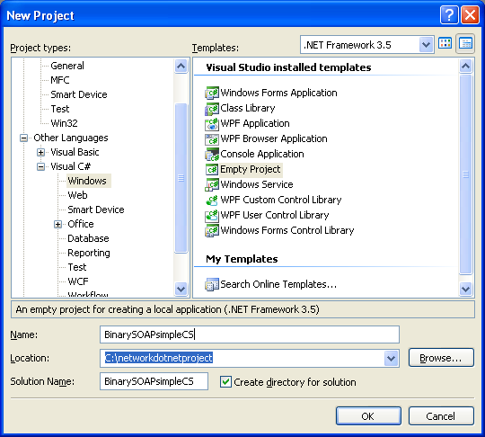Image resolution: width=485 pixels, height=437 pixels.
Task: Click 'Windows Forms Application' template name
Action: click(278, 93)
